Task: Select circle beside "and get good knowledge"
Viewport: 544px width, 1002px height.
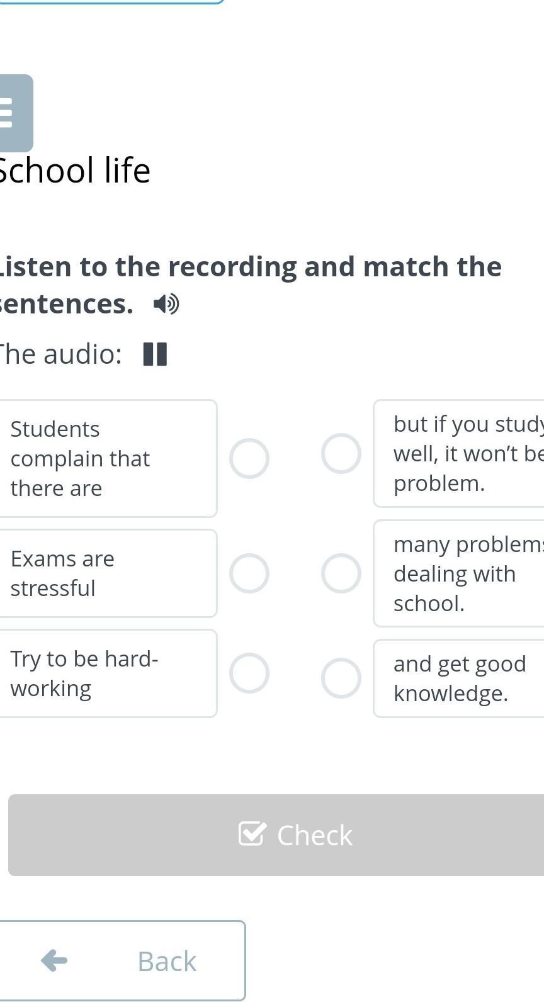Action: click(x=341, y=678)
